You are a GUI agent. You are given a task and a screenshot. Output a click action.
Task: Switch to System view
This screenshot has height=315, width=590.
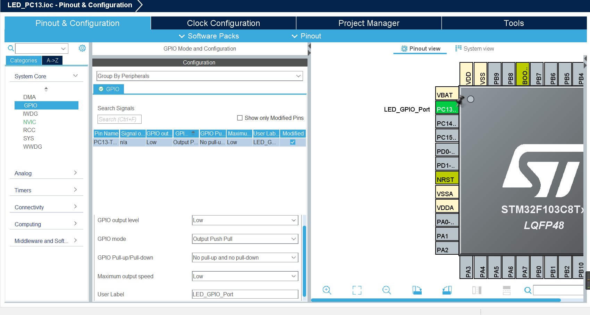[x=475, y=49]
